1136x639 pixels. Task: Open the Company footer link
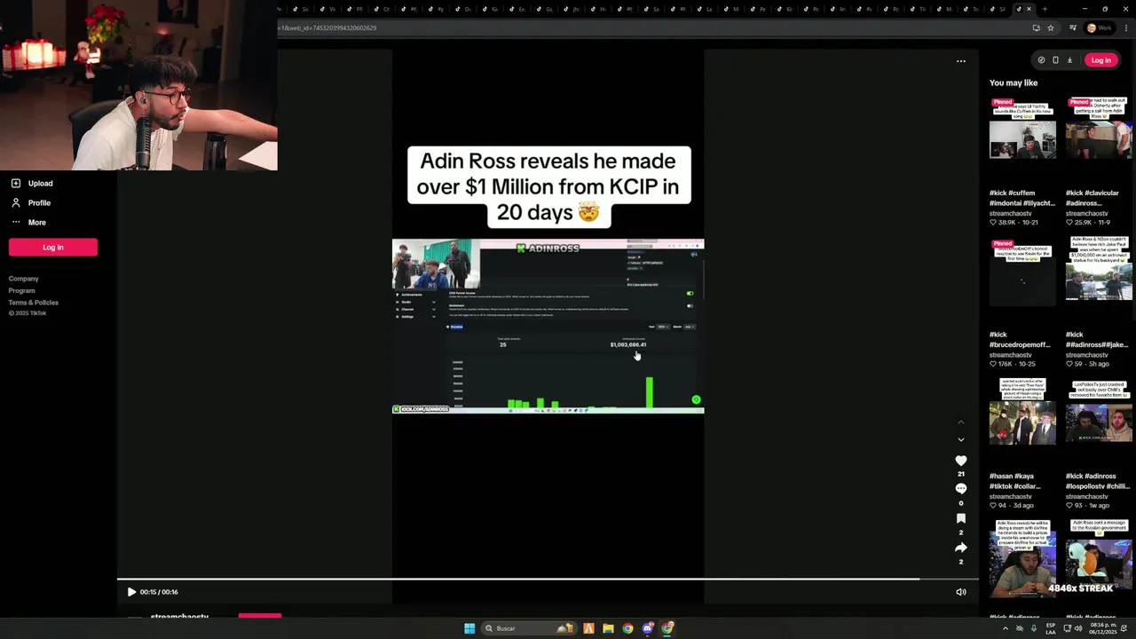[x=24, y=279]
